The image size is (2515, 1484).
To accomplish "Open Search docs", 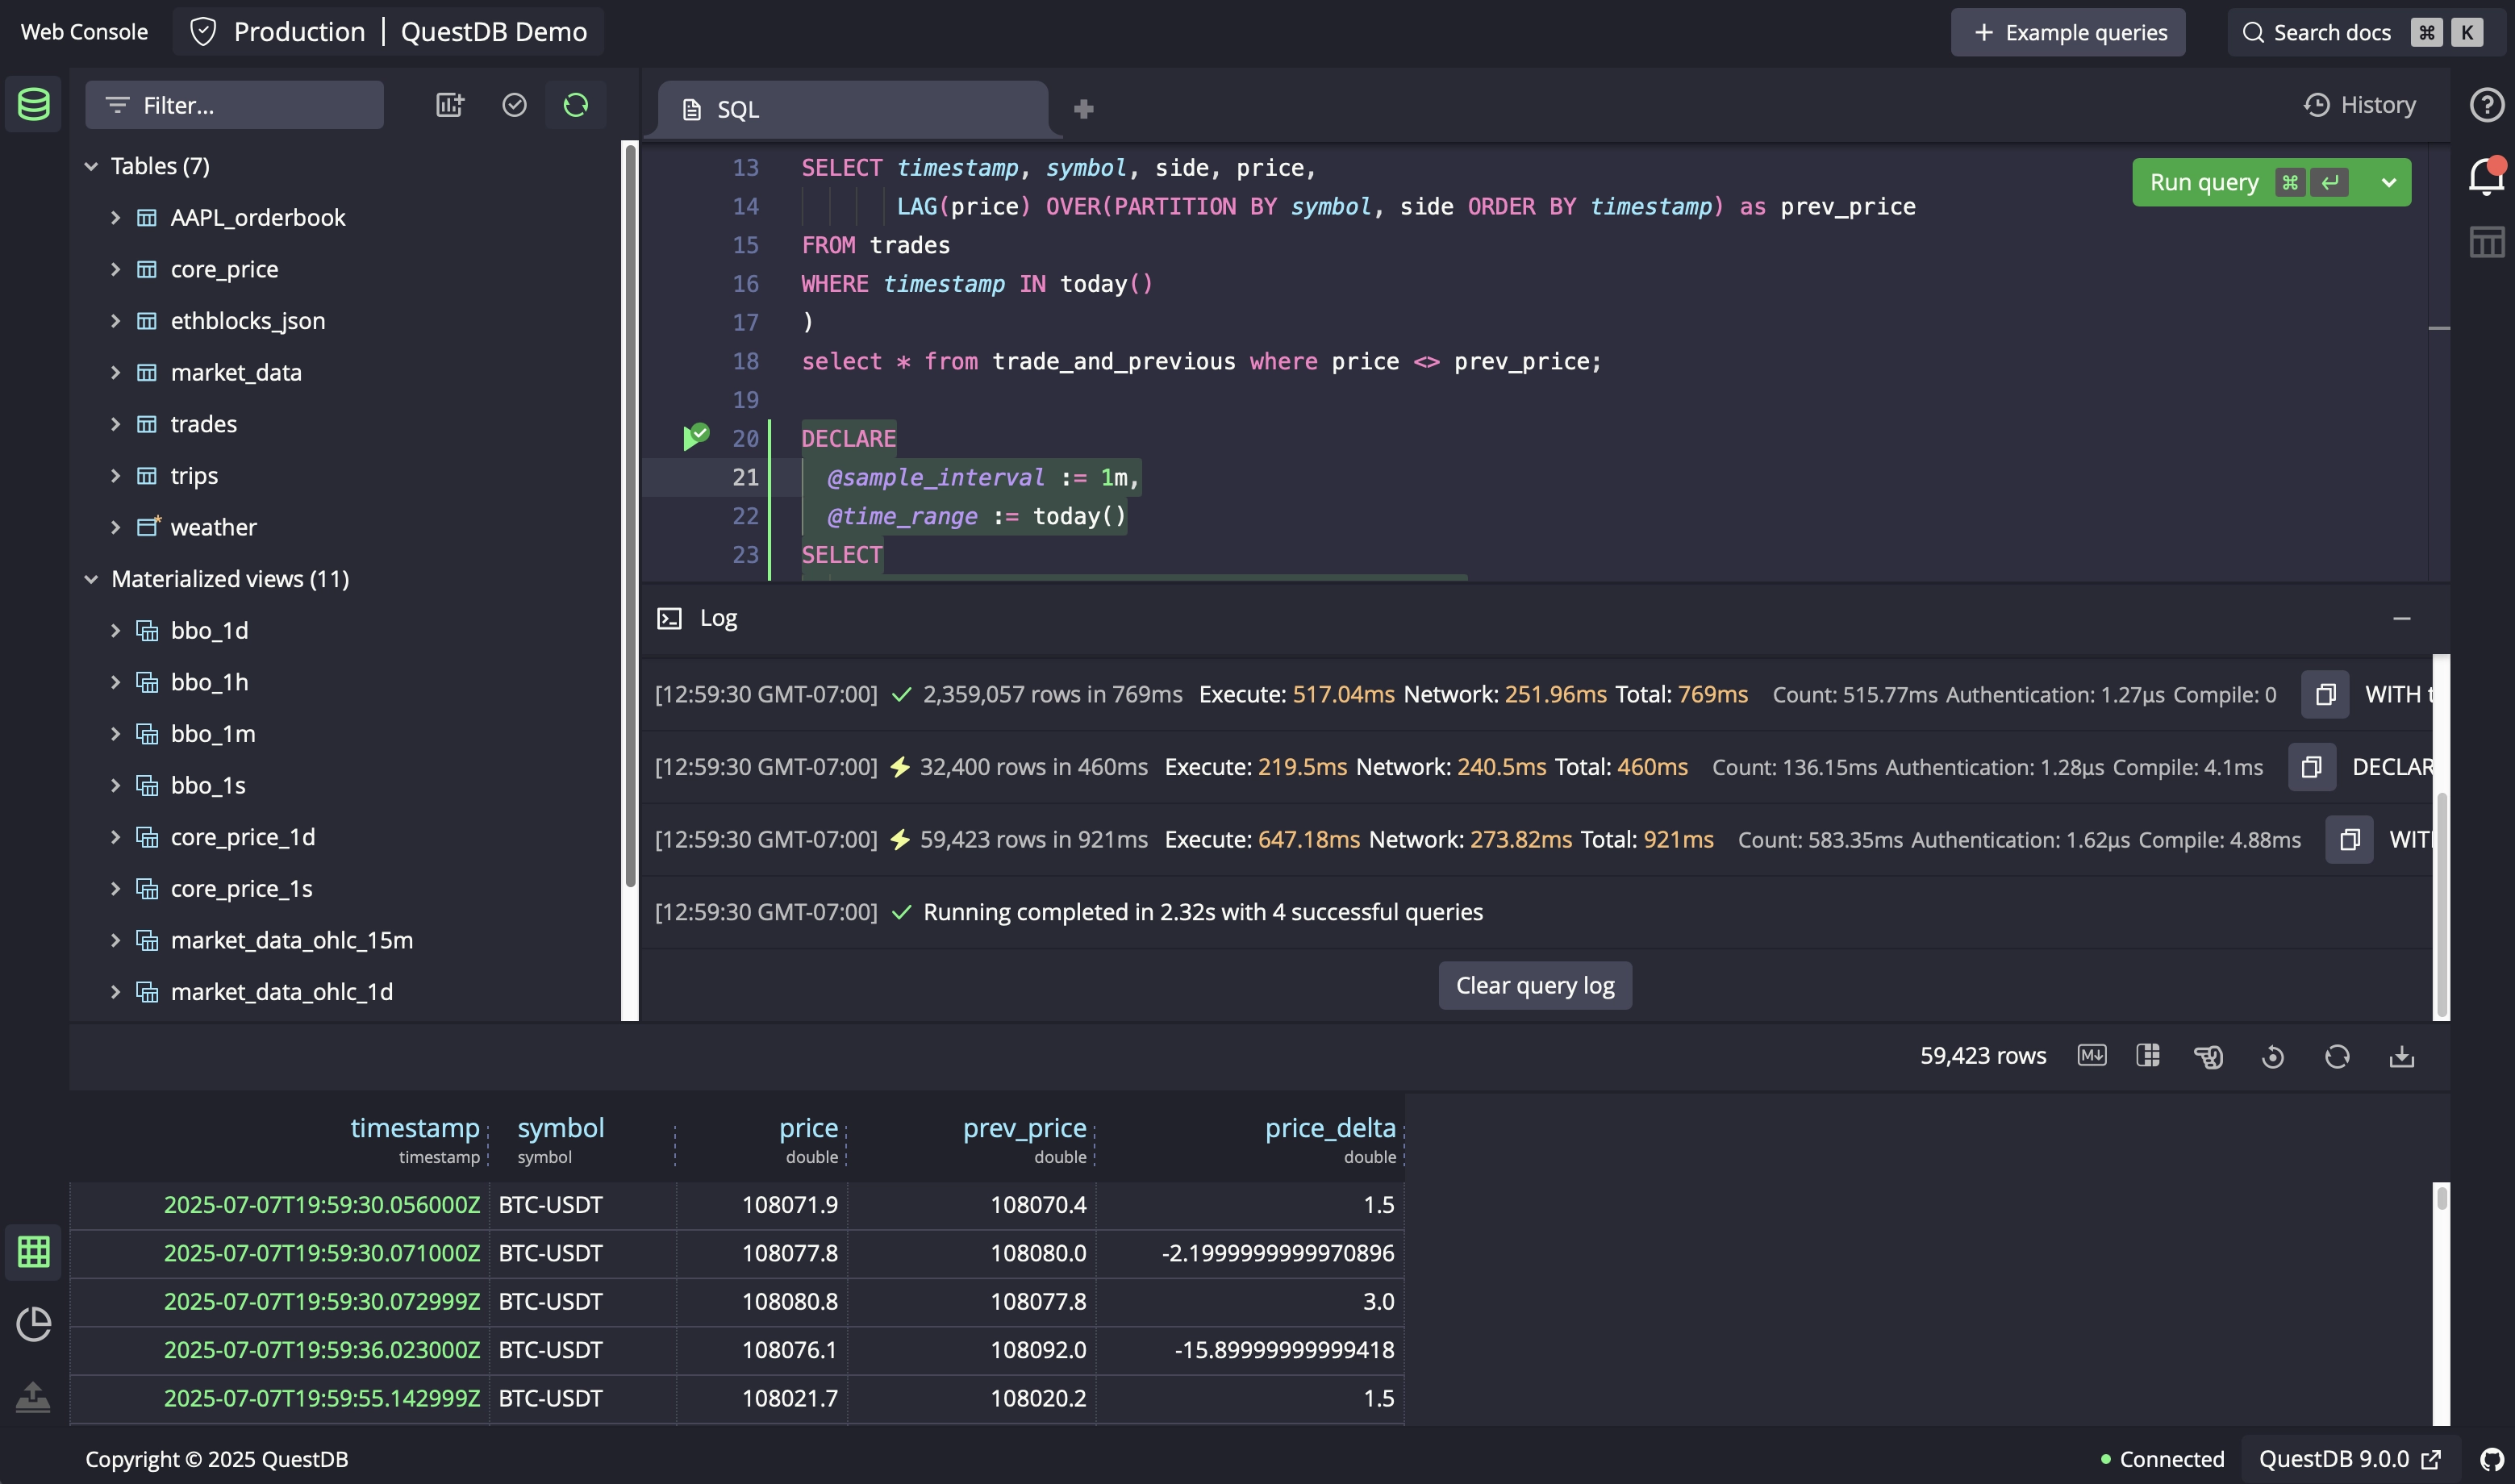I will 2364,32.
